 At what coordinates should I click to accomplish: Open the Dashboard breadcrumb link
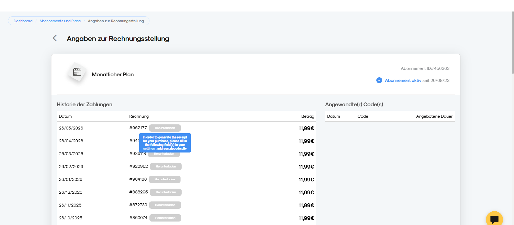point(23,21)
